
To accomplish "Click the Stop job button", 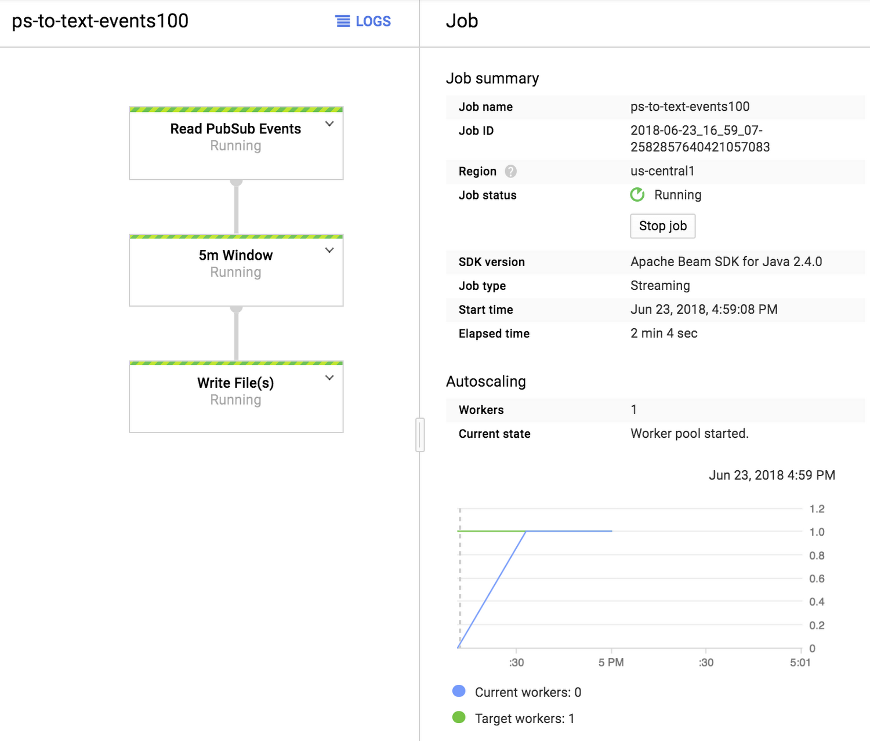I will [x=662, y=226].
